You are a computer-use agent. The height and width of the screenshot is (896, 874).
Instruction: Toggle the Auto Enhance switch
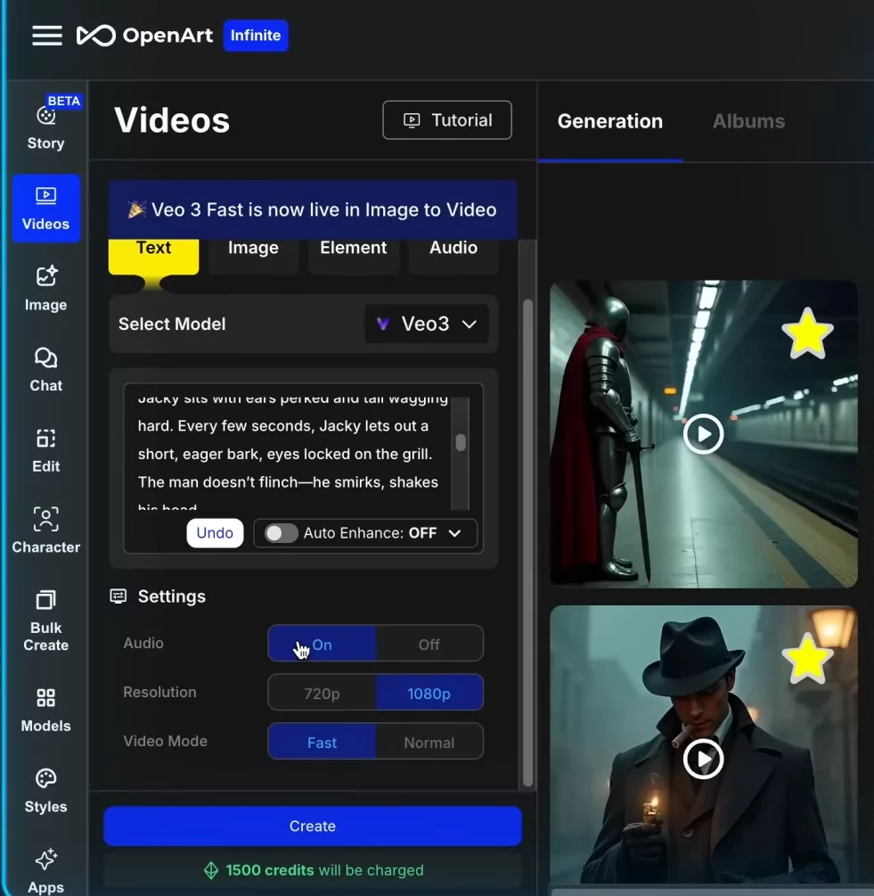282,533
